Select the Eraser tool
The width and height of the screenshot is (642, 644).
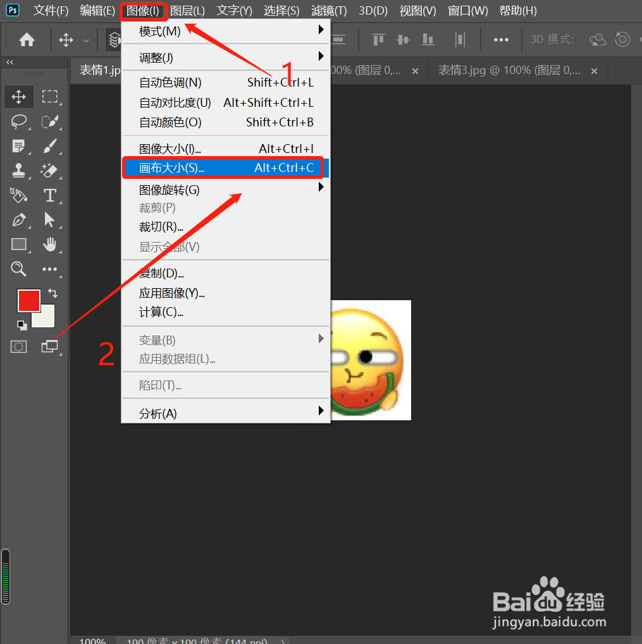pos(50,171)
